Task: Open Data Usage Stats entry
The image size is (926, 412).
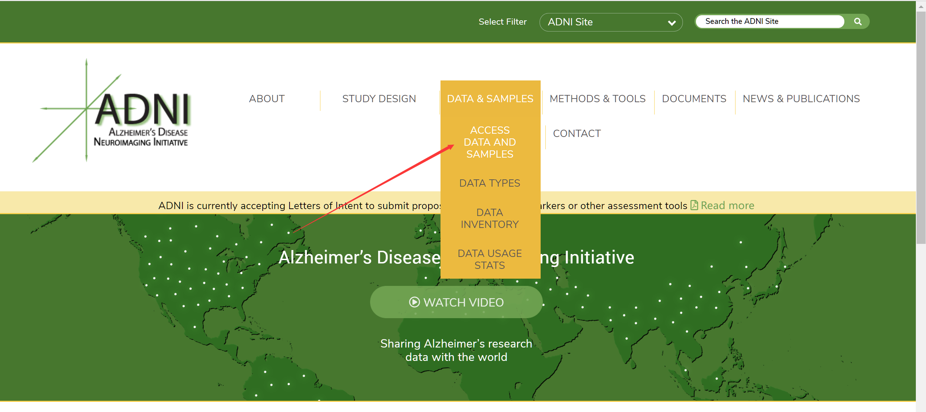Action: (x=489, y=259)
